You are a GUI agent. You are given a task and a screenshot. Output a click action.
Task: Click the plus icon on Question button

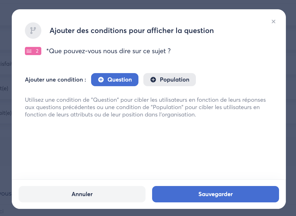pyautogui.click(x=101, y=80)
